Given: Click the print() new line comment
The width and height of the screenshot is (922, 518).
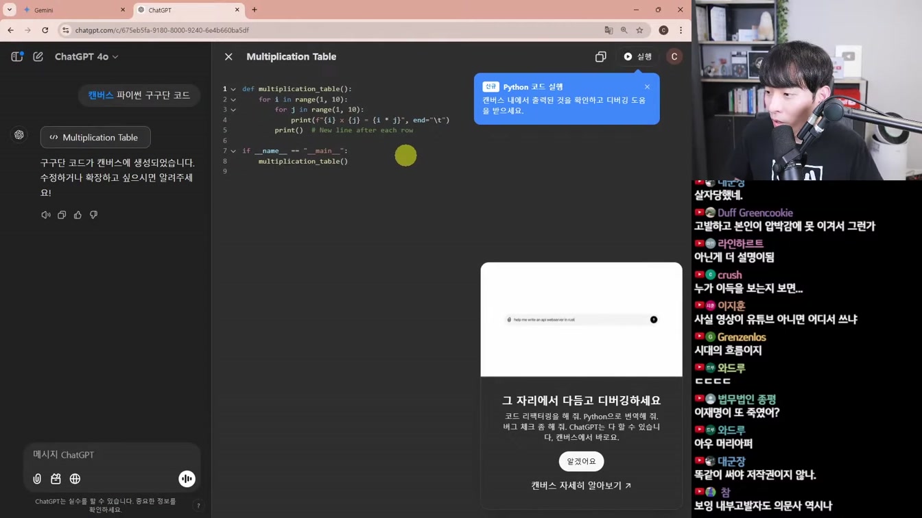Looking at the screenshot, I should [x=362, y=130].
